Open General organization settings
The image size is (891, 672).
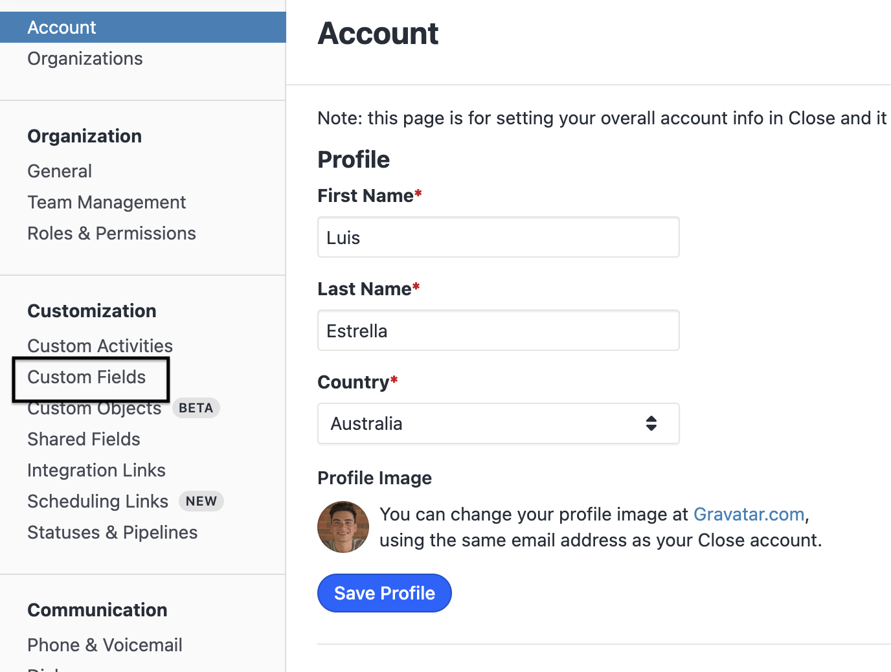pos(60,171)
